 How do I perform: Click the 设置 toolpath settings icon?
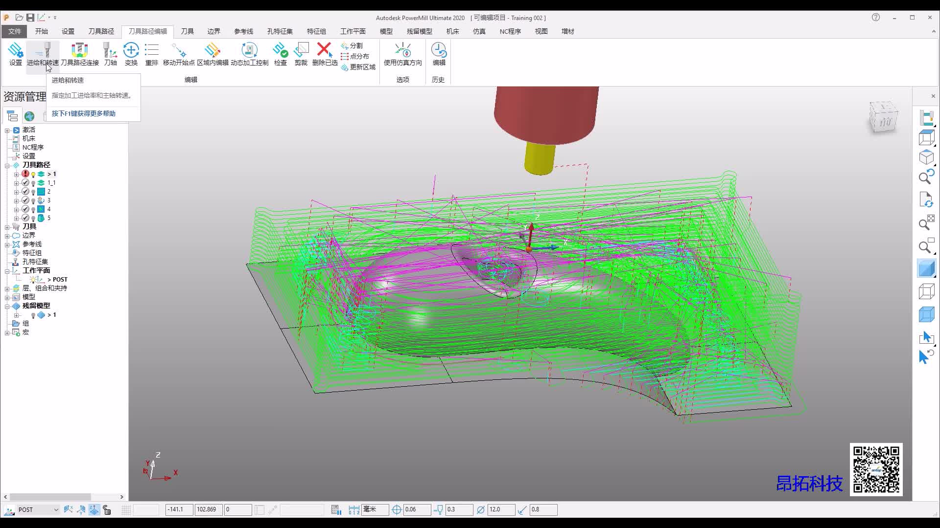tap(16, 54)
